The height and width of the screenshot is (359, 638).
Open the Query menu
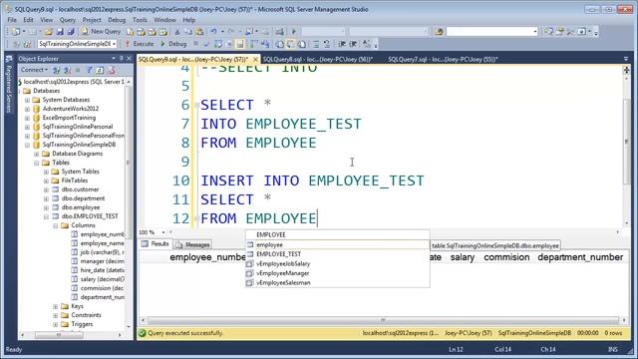point(68,20)
